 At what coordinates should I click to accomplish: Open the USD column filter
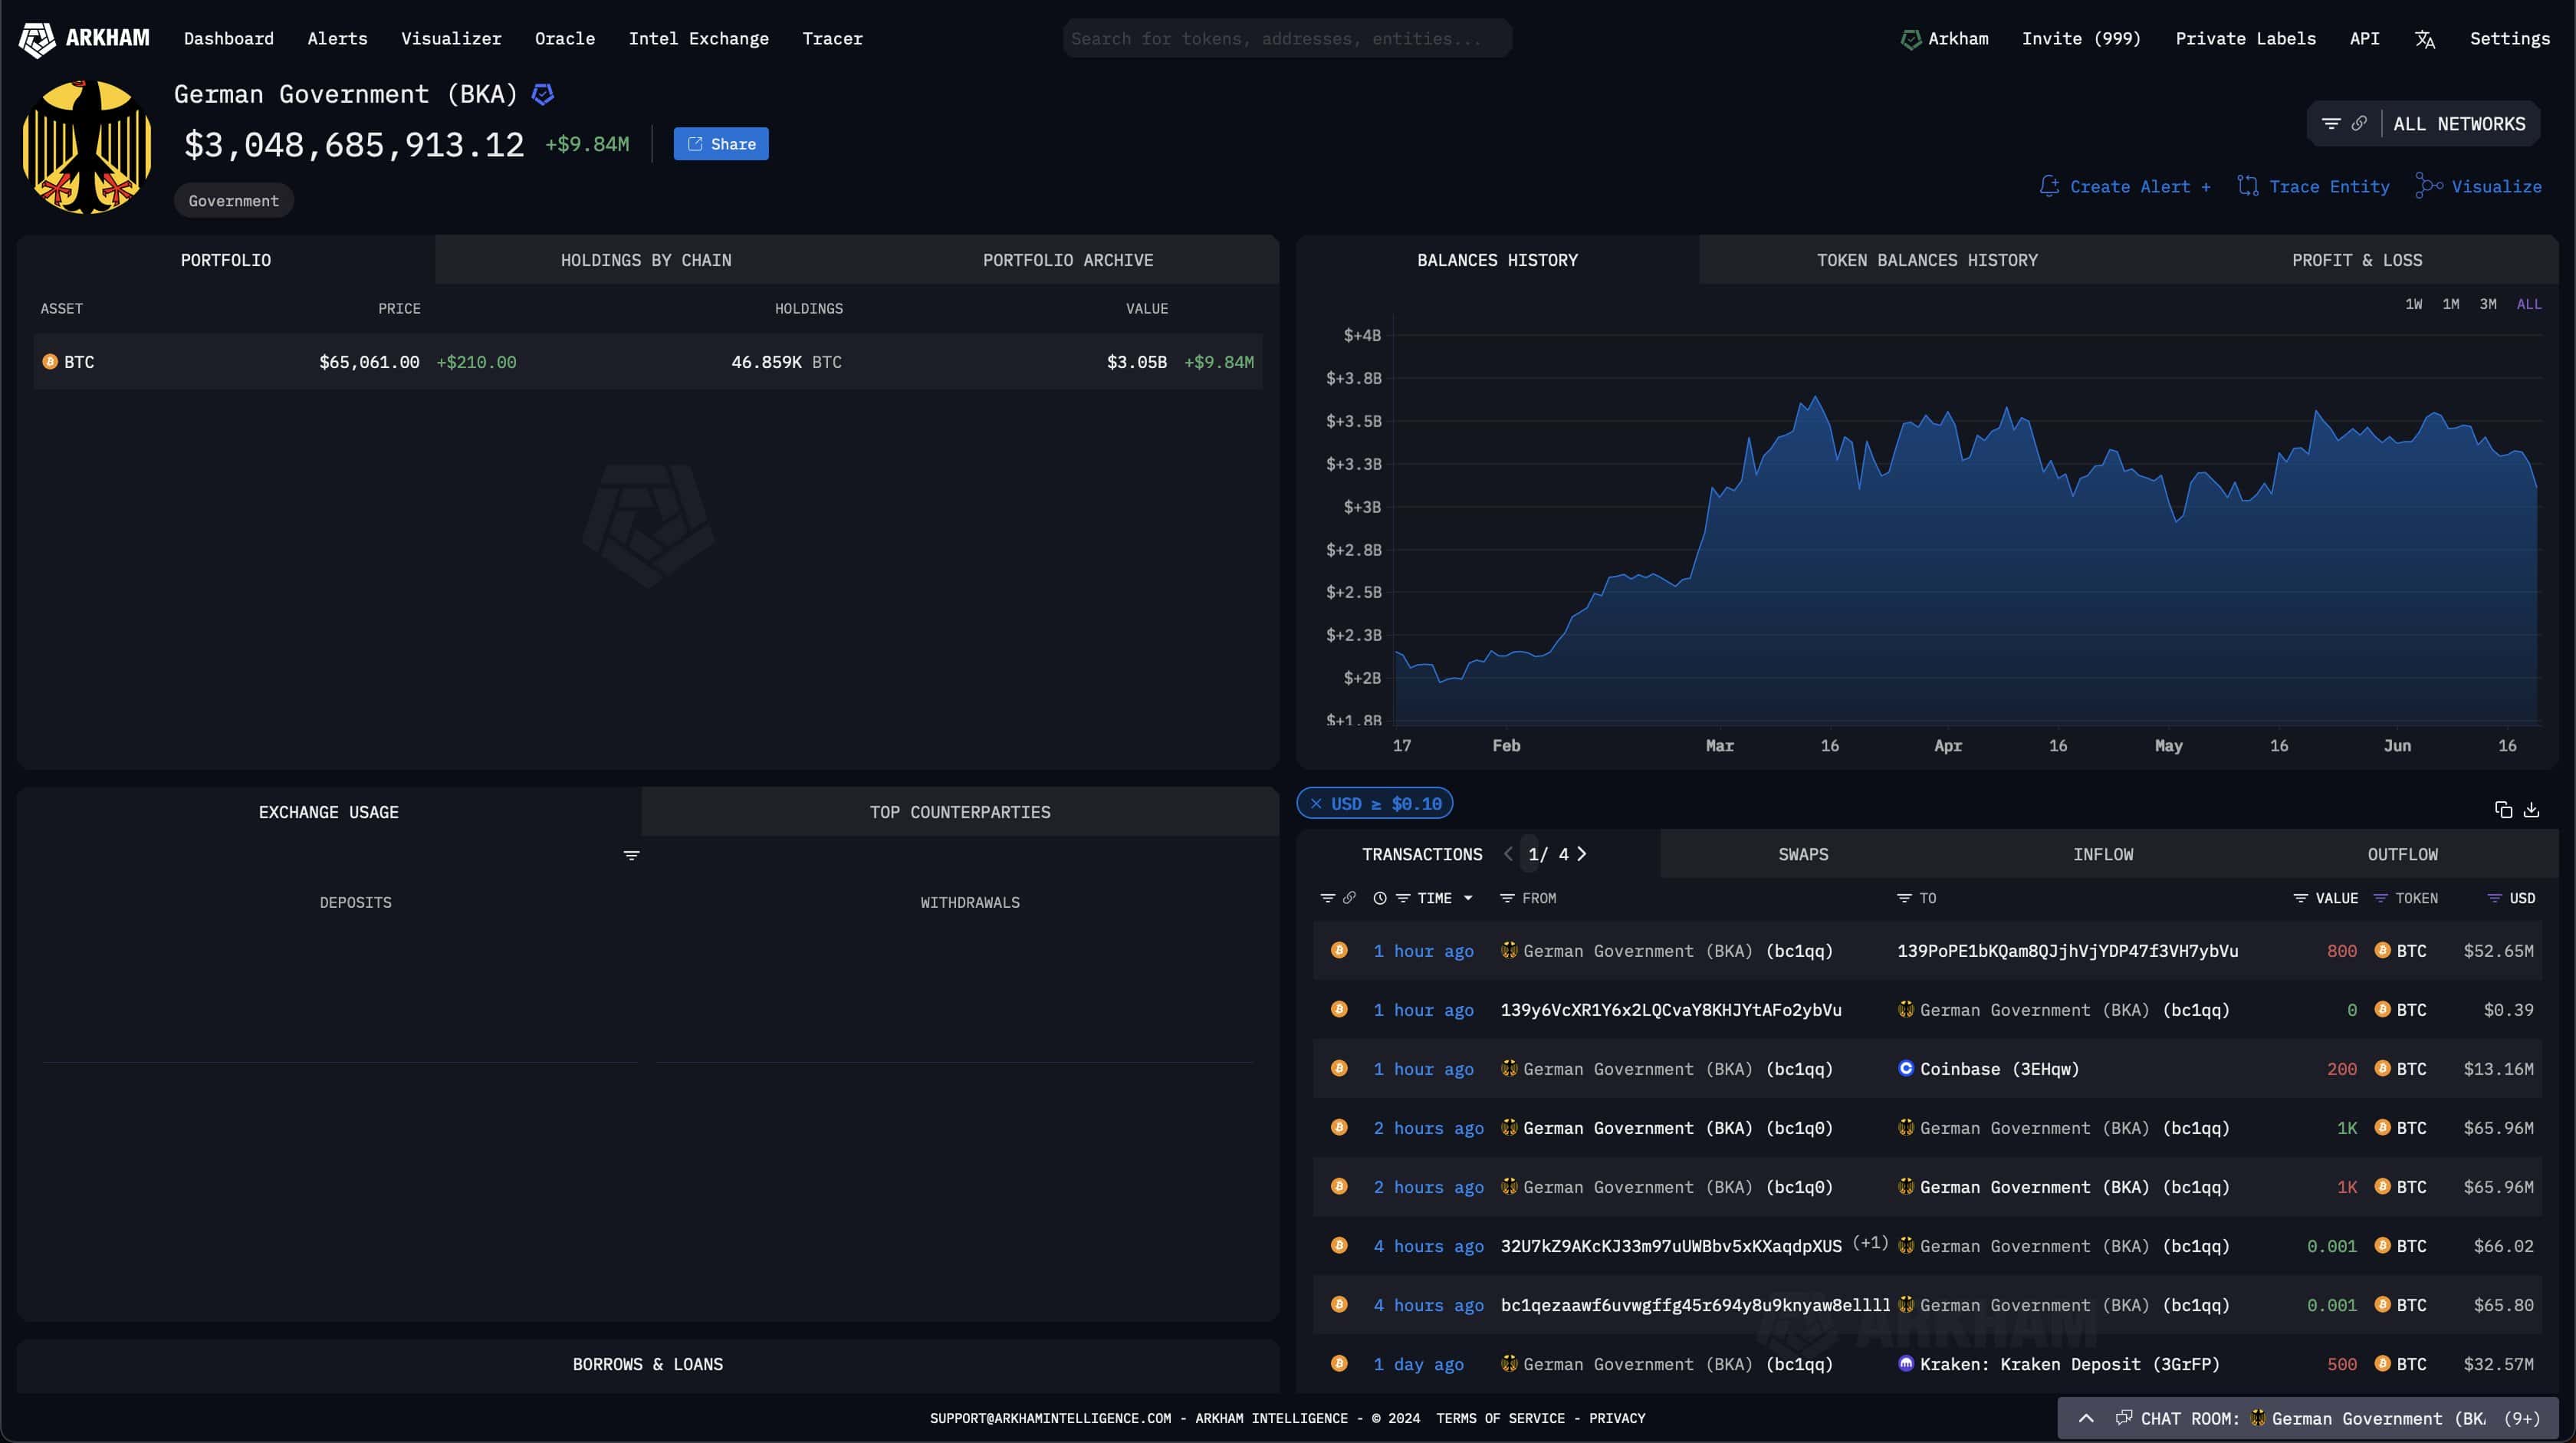click(x=2494, y=898)
